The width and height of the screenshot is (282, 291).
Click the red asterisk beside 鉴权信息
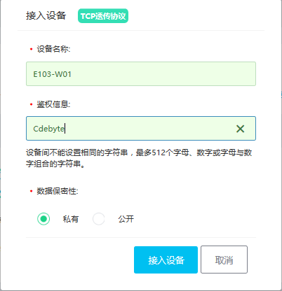click(31, 104)
